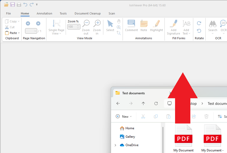Open the Search binoculars dropdown
The height and width of the screenshot is (153, 227).
coord(213,27)
